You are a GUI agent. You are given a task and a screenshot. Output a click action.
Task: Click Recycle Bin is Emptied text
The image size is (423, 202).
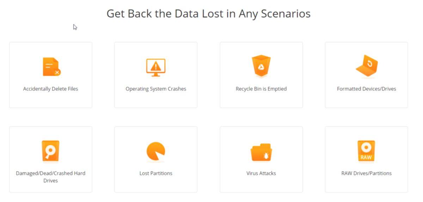[x=261, y=89]
